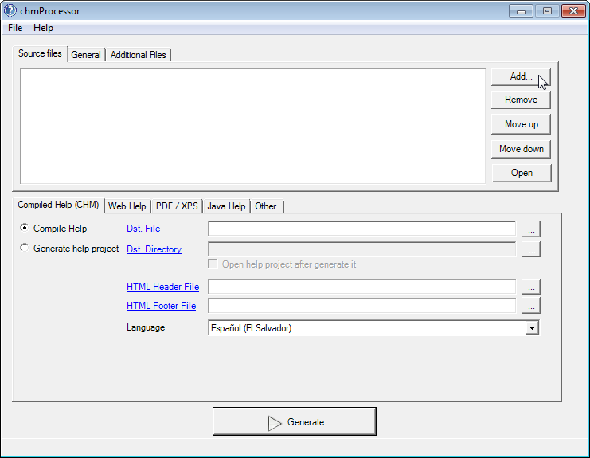Open the File menu
Viewport: 590px width, 458px height.
15,28
